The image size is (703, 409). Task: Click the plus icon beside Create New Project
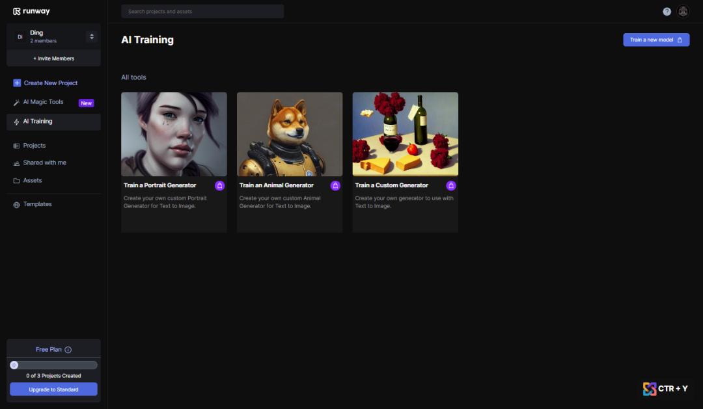[17, 83]
